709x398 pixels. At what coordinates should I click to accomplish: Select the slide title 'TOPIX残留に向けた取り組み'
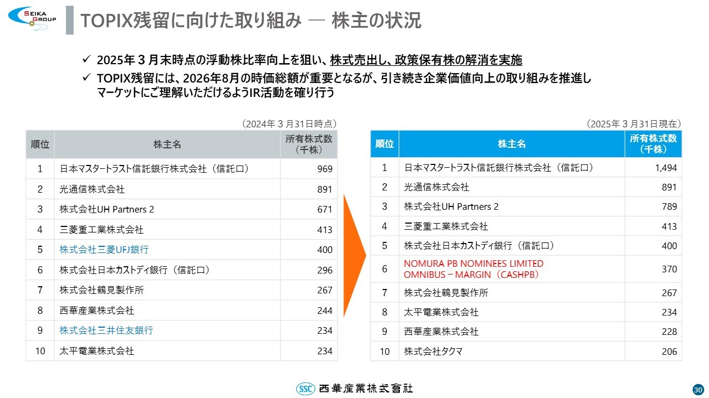click(x=191, y=20)
